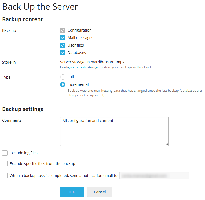Uncheck the User files checkbox
This screenshot has height=200, width=205.
click(63, 45)
